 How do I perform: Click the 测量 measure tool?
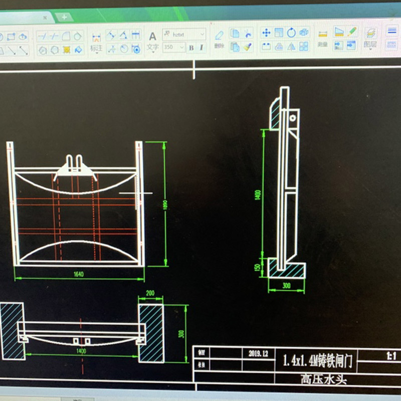pos(323,34)
